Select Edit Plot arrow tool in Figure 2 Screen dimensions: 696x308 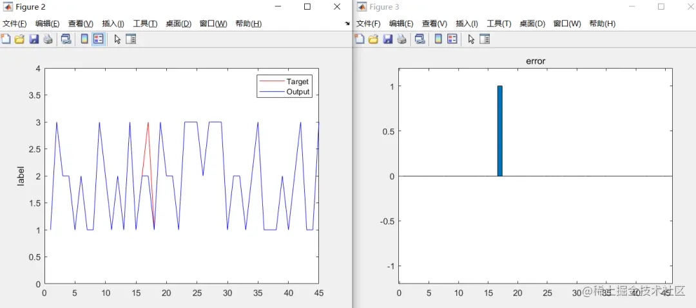tap(117, 39)
